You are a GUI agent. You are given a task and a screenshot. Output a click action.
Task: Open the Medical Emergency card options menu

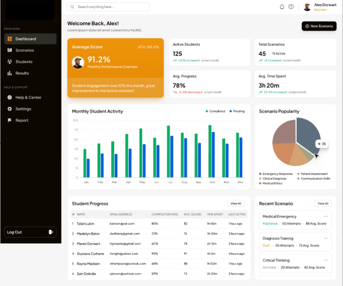coord(326,216)
